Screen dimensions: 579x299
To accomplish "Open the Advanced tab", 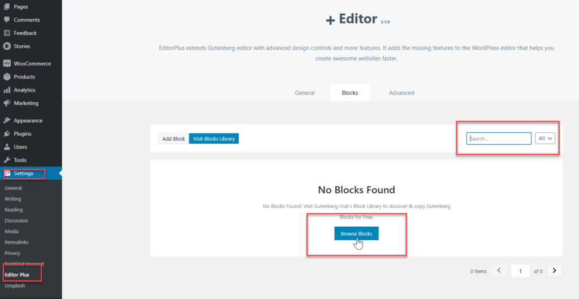I will (401, 93).
